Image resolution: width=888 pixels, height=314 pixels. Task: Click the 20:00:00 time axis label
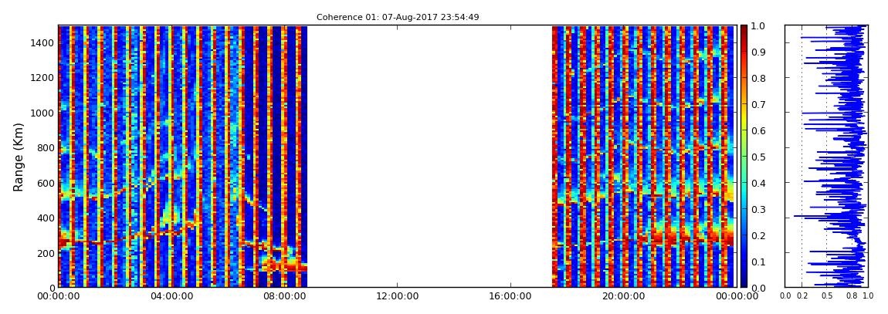coord(623,296)
